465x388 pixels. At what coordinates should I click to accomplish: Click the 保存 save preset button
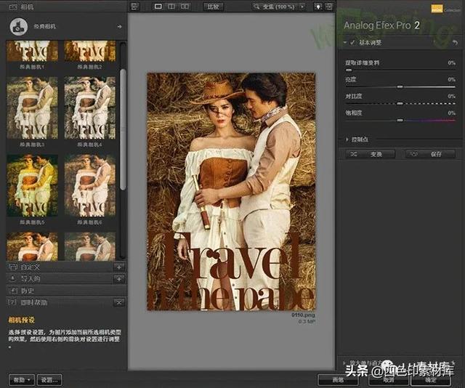click(x=430, y=154)
